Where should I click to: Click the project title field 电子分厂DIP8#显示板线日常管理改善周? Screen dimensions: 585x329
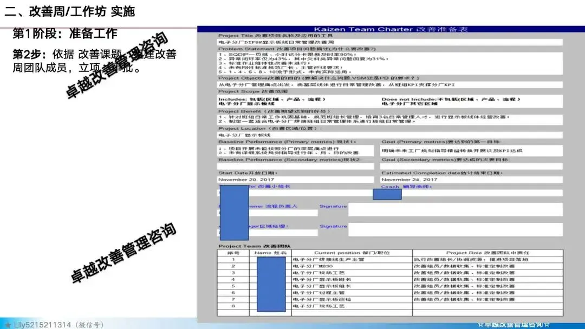click(x=389, y=42)
